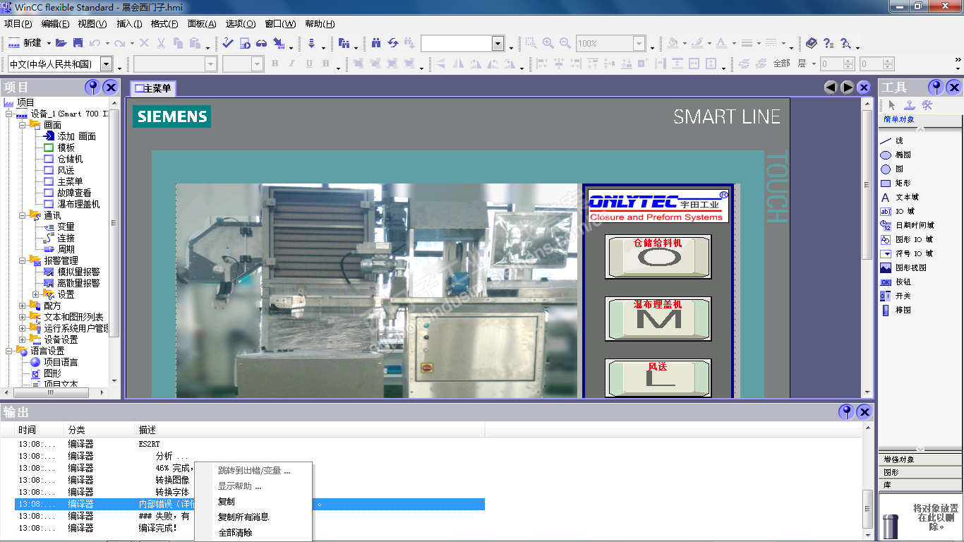Click the compile check (generate) icon
This screenshot has height=542, width=964.
(228, 43)
